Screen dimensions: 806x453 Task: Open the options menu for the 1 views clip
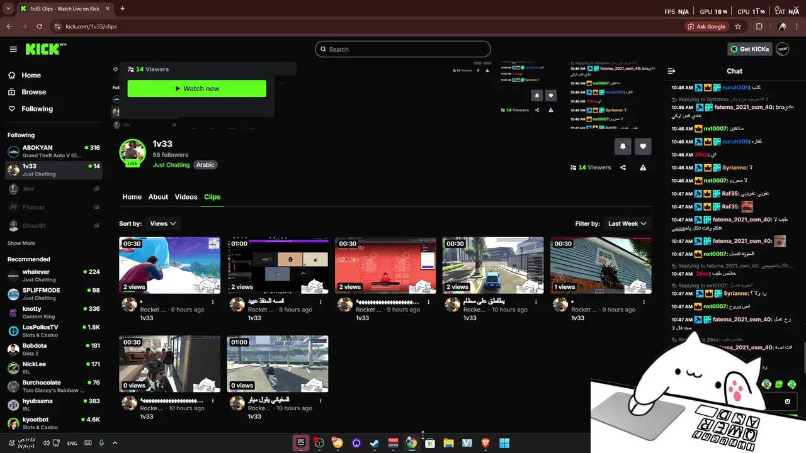point(644,302)
